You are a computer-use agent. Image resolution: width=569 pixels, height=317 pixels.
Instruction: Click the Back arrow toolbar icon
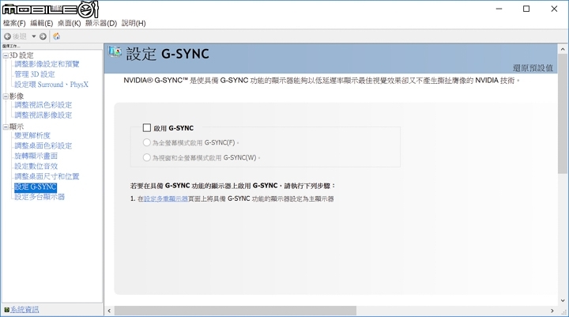pyautogui.click(x=7, y=36)
